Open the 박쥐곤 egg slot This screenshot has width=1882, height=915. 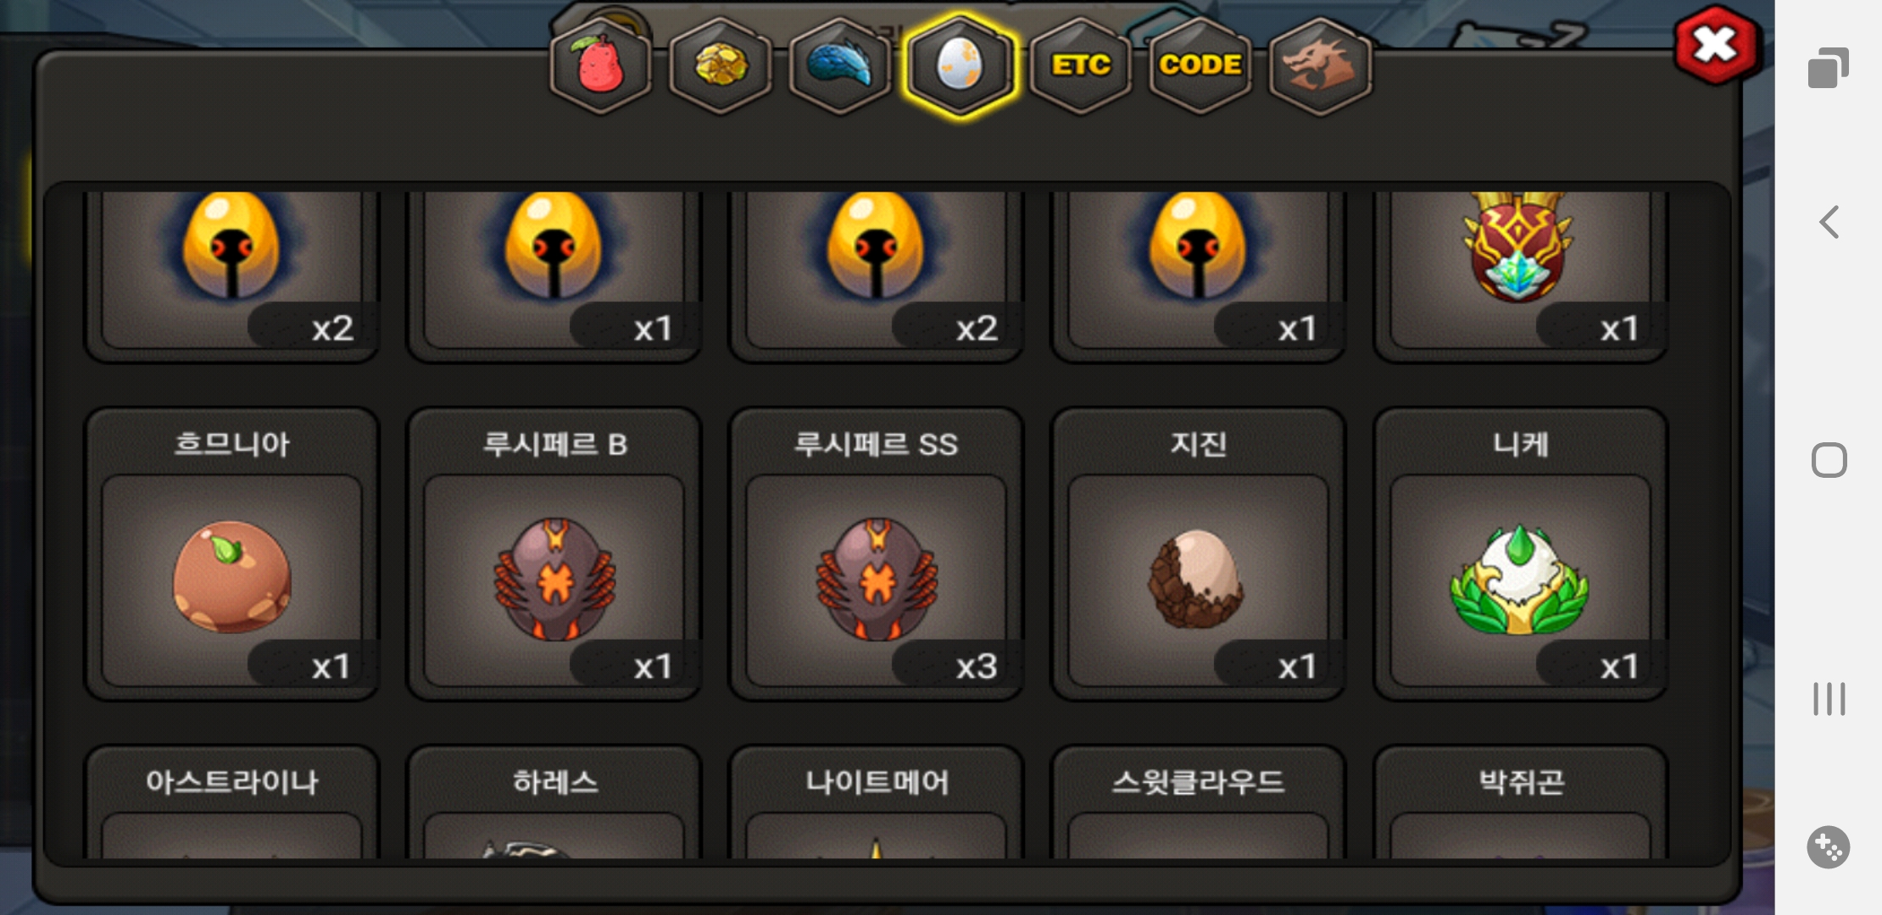pos(1520,802)
